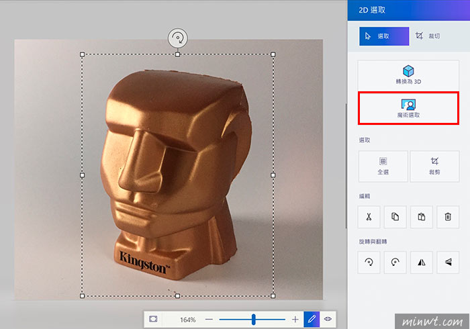The image size is (470, 329).
Task: Zoom in with the plus button
Action: tap(295, 320)
